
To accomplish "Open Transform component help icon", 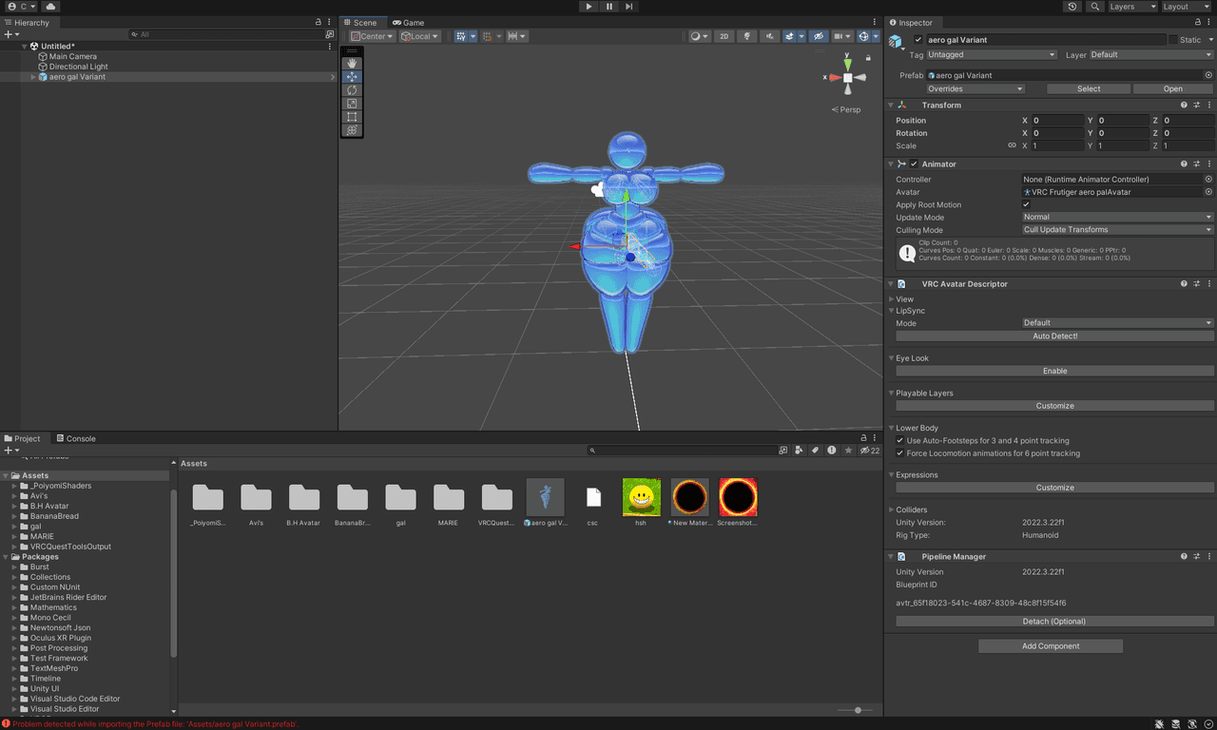I will coord(1184,105).
